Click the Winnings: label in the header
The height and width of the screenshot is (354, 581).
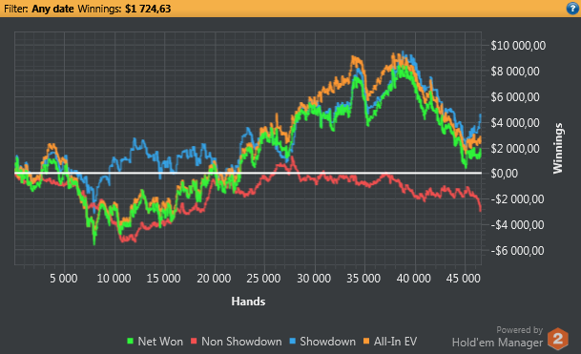coord(99,9)
